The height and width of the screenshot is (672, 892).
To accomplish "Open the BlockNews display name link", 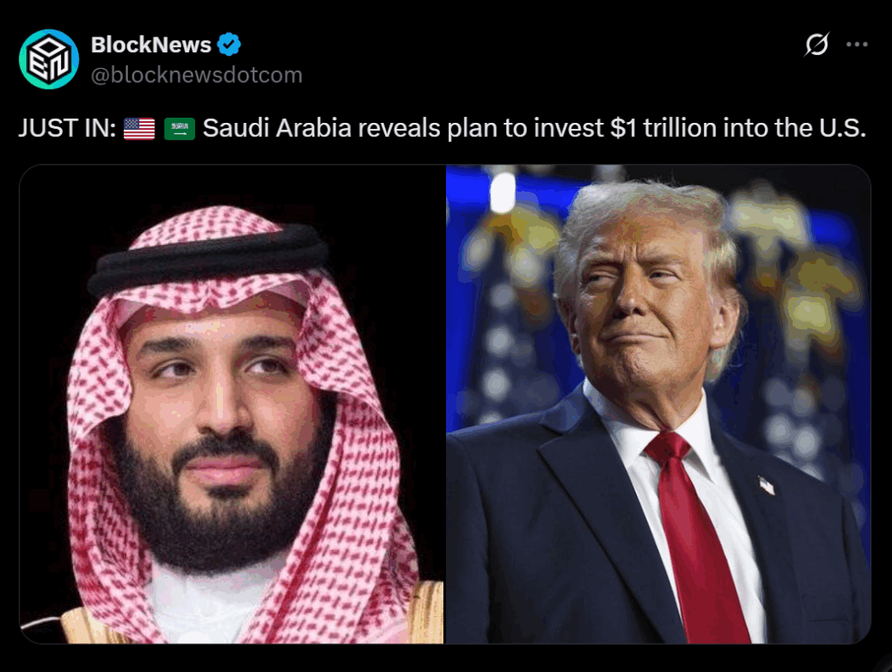I will coord(151,44).
